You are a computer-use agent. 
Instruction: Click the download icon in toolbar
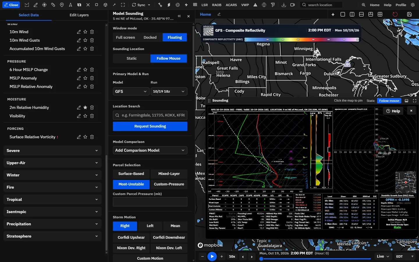coord(284,5)
